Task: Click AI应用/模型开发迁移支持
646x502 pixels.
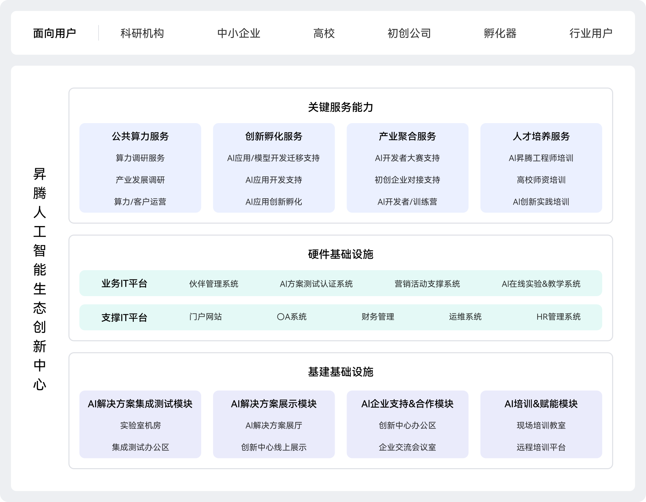Action: [274, 158]
